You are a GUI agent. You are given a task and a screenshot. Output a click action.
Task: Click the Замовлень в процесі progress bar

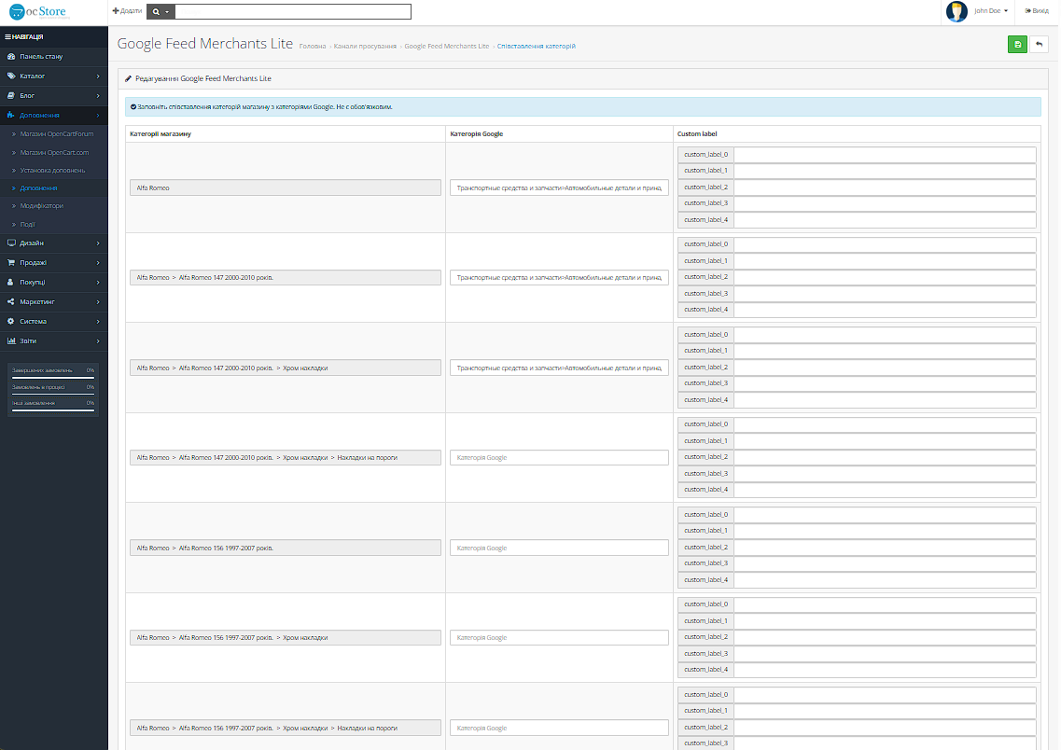click(x=53, y=394)
